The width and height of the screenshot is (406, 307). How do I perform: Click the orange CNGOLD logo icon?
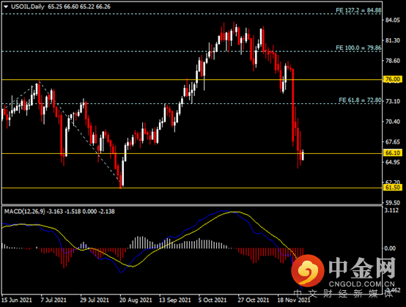pos(308,270)
